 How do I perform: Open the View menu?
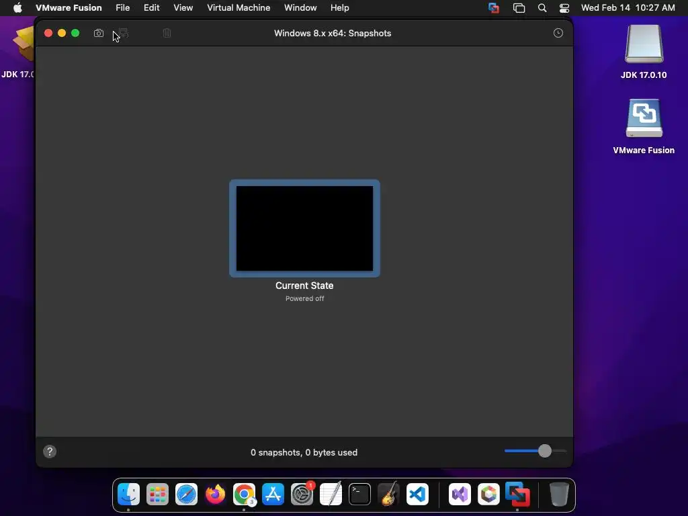click(183, 8)
